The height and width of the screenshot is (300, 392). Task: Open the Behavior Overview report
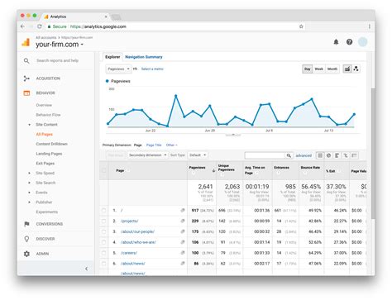[x=44, y=105]
